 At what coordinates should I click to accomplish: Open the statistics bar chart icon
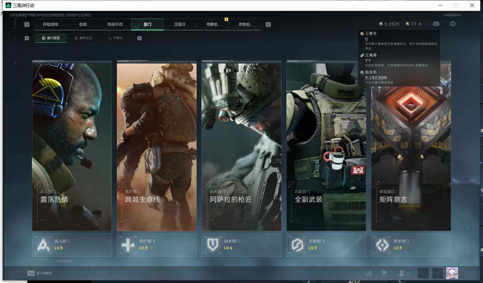point(369,273)
